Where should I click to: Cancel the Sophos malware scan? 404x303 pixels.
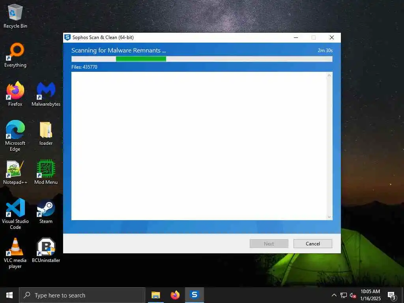[x=313, y=244]
